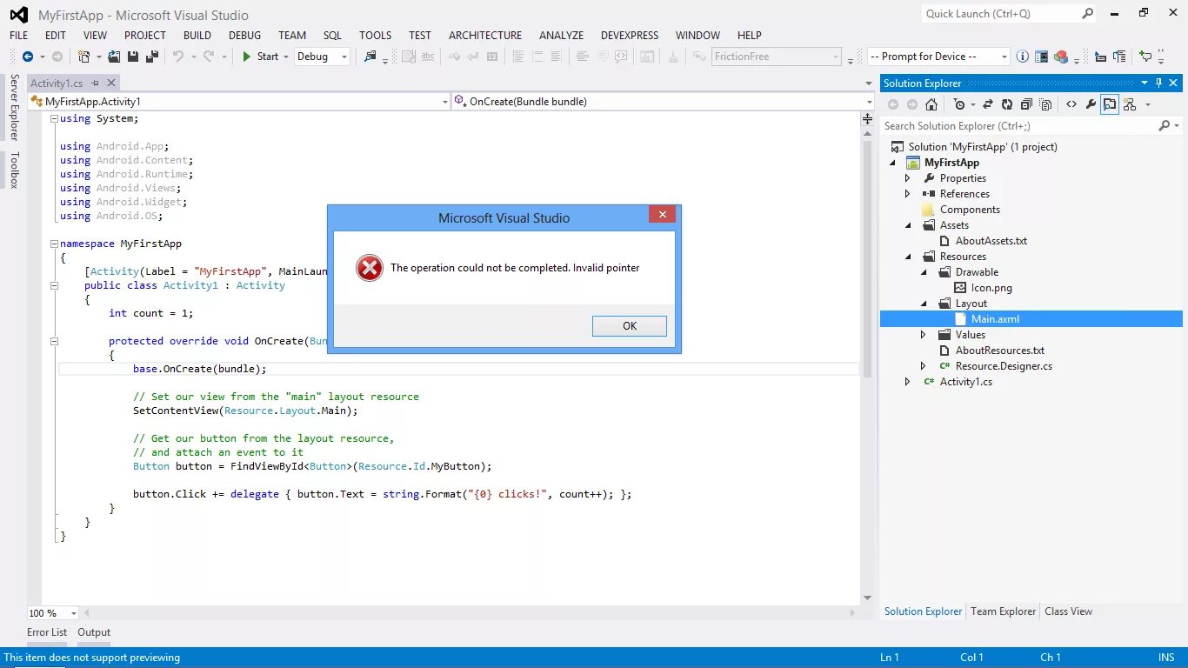Image resolution: width=1188 pixels, height=668 pixels.
Task: Click the Save Activity1.cs disk icon
Action: tap(133, 57)
